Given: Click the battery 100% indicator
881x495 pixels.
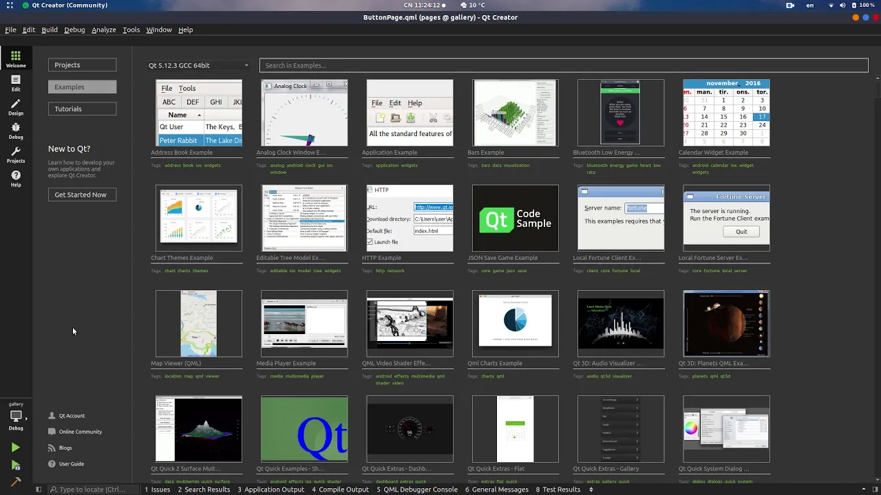Looking at the screenshot, I should (x=863, y=5).
